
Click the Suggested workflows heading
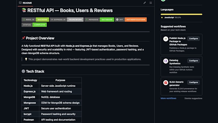pos(173,26)
